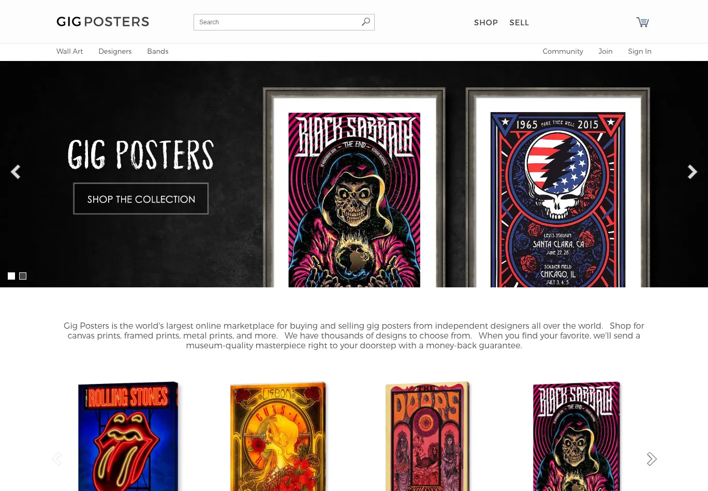Click the Gig Posters logo
Viewport: 708px width, 491px height.
pos(103,22)
